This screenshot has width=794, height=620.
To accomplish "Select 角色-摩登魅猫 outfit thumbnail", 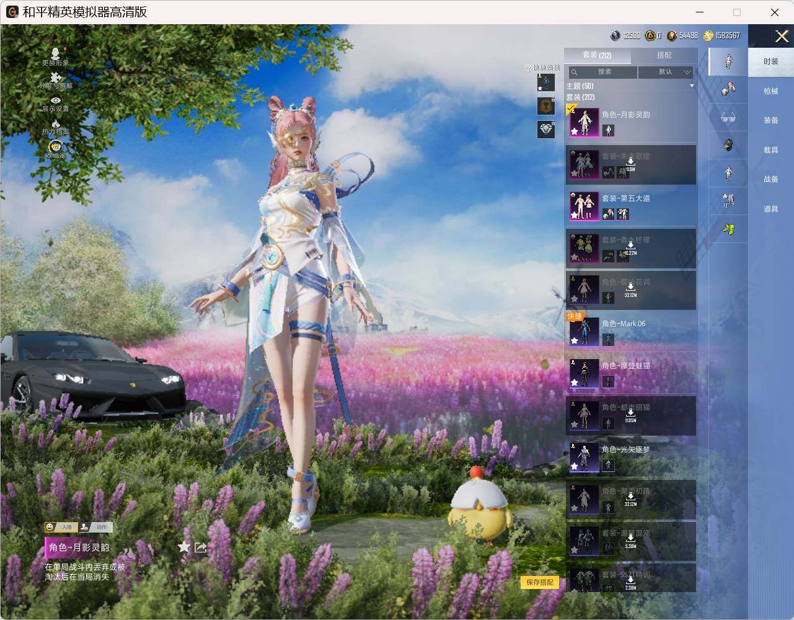I will click(584, 373).
